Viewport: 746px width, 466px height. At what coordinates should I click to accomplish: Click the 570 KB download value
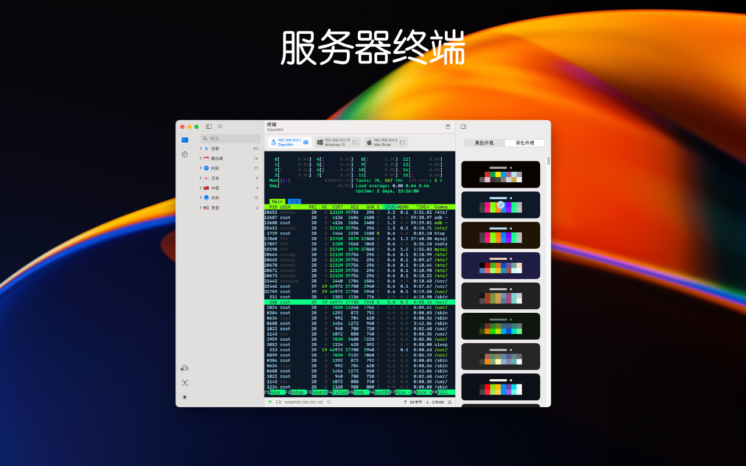[438, 402]
